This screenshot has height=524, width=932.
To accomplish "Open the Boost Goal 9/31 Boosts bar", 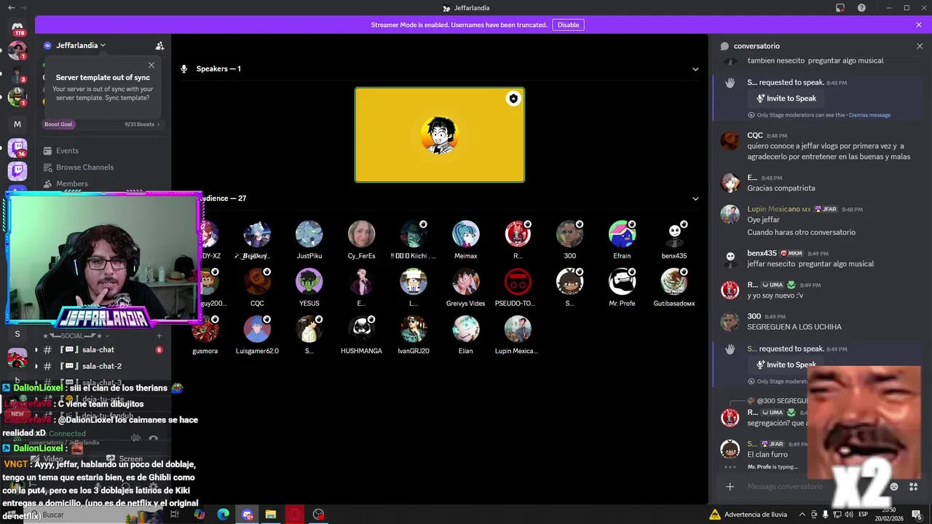I will tap(102, 124).
